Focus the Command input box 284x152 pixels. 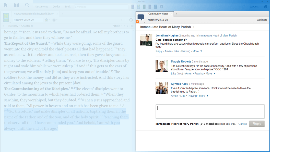pyautogui.click(x=101, y=7)
